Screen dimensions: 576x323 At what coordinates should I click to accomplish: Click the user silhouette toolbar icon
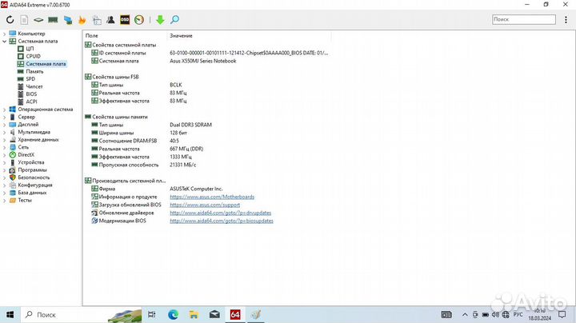(110, 20)
